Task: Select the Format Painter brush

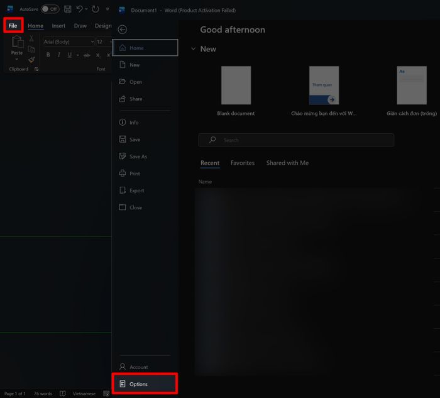Action: [x=31, y=60]
